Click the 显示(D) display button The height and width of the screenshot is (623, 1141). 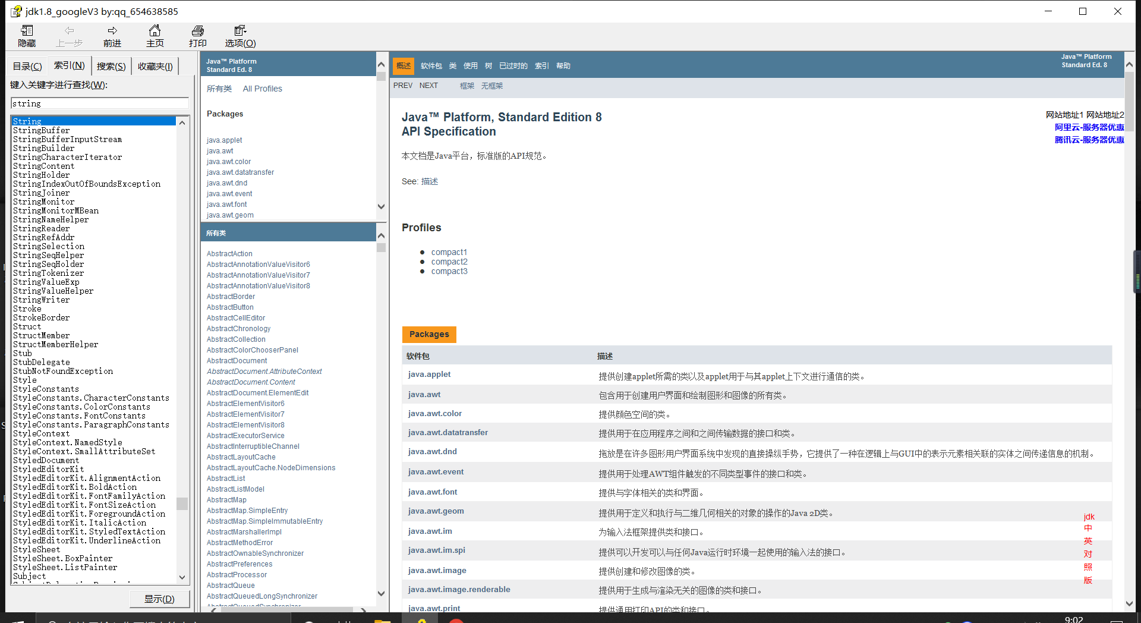159,599
